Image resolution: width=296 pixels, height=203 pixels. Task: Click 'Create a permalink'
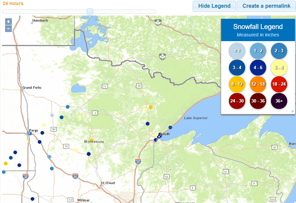(266, 6)
